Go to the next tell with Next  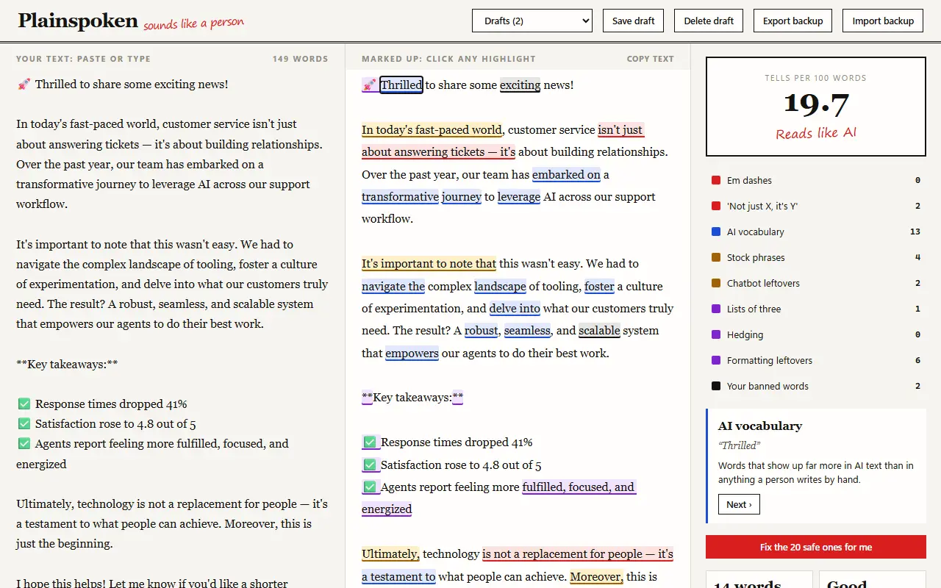coord(739,504)
